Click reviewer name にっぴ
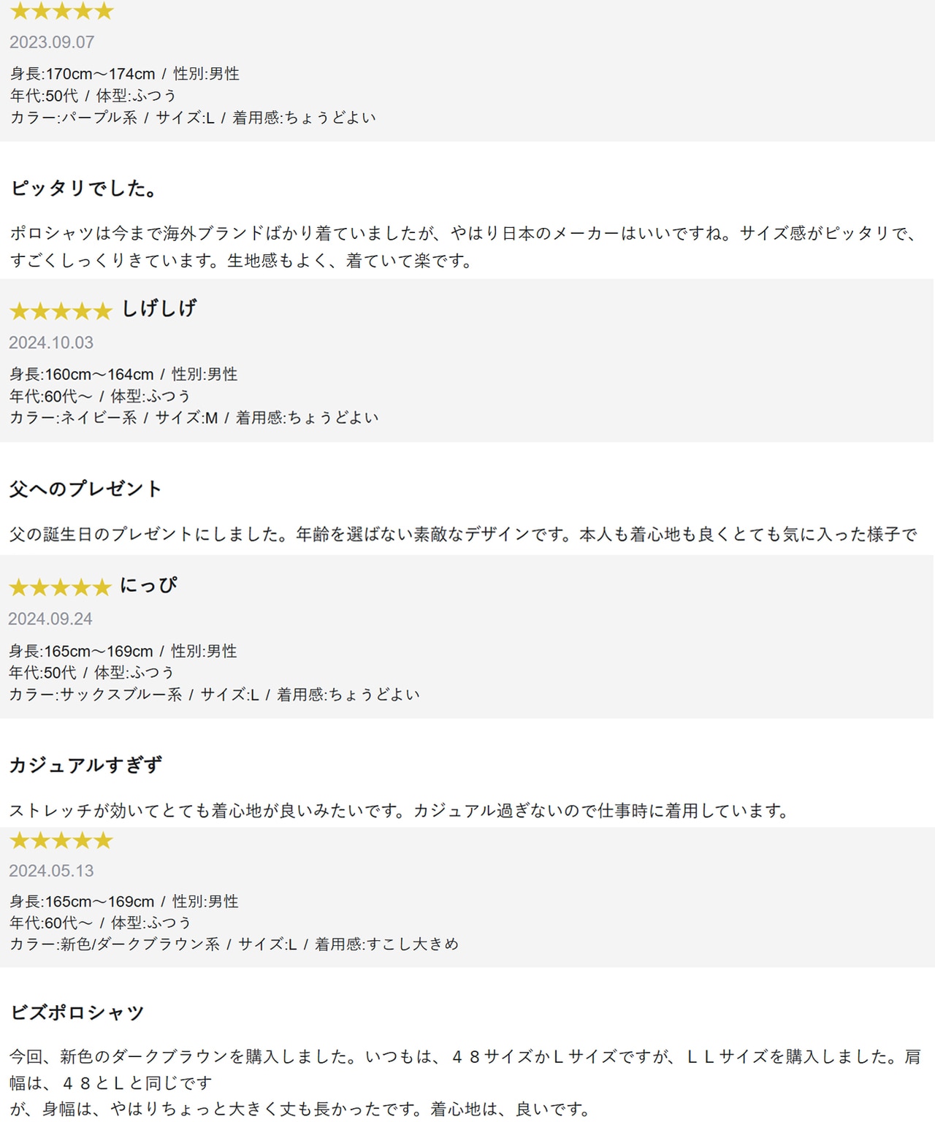935x1122 pixels. click(148, 585)
